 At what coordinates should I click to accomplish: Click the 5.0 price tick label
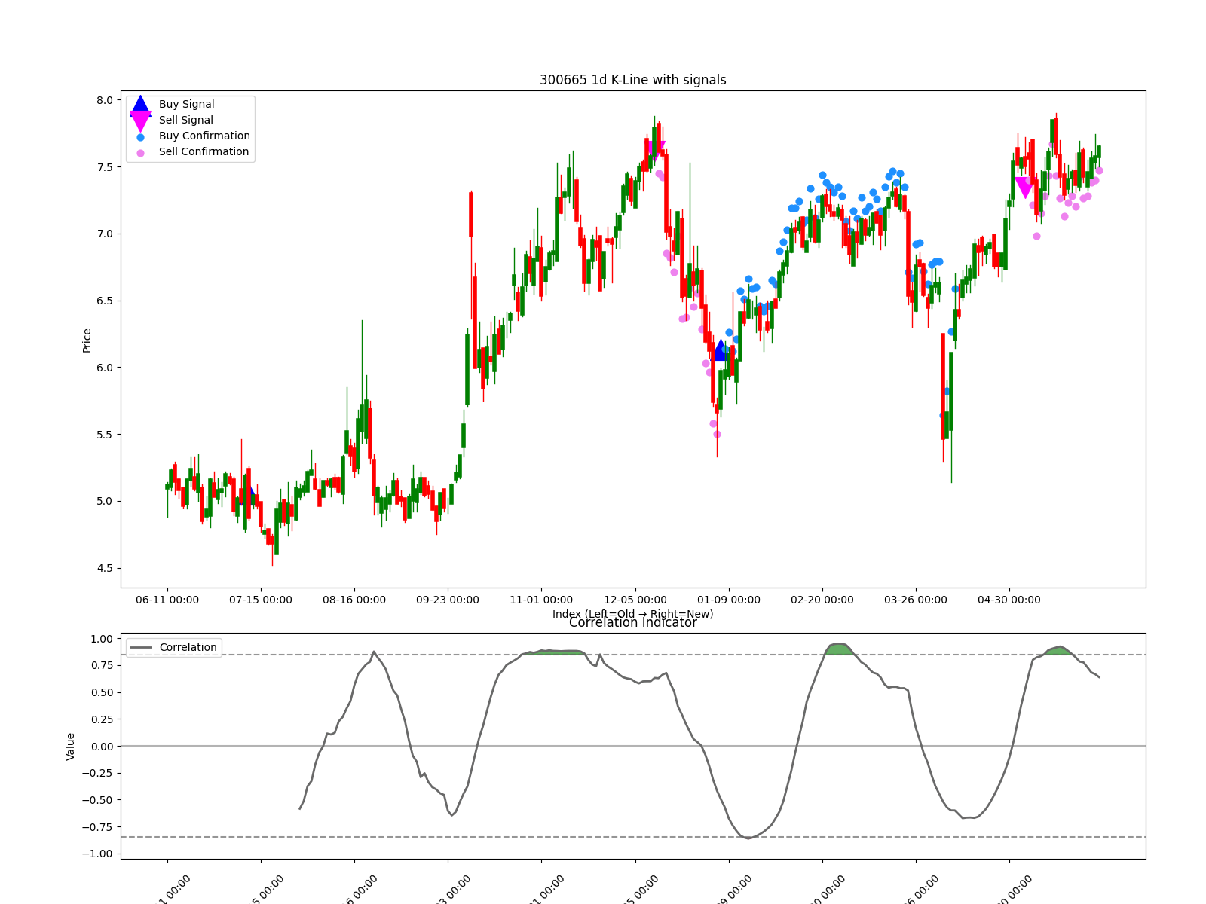click(x=105, y=502)
